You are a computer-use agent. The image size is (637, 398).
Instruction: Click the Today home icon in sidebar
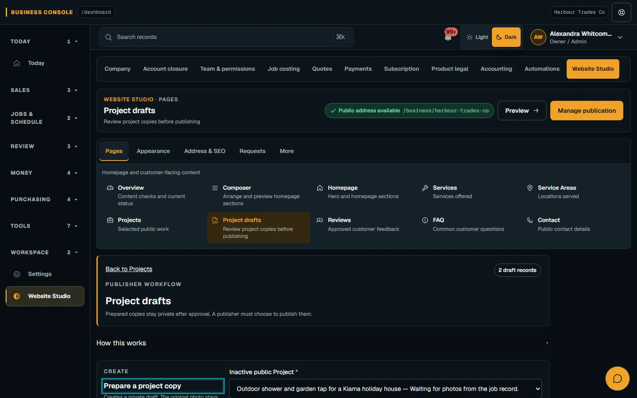(17, 63)
